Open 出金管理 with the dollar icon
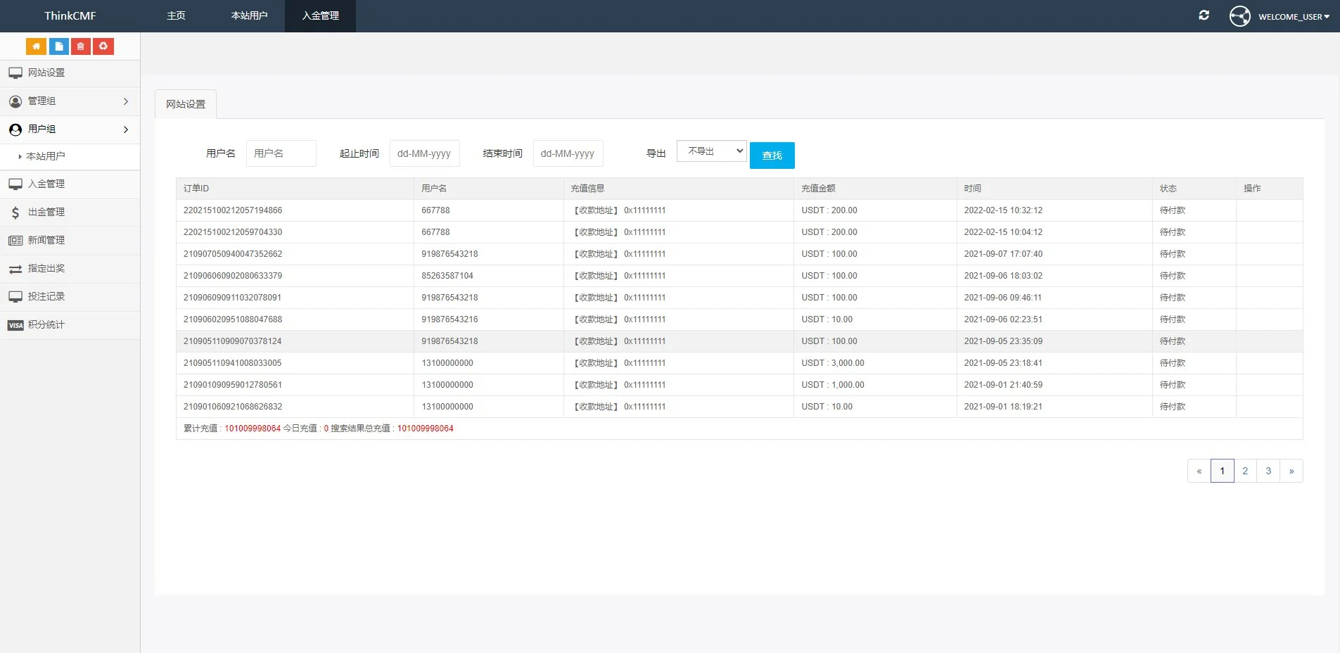The height and width of the screenshot is (653, 1340). tap(46, 212)
